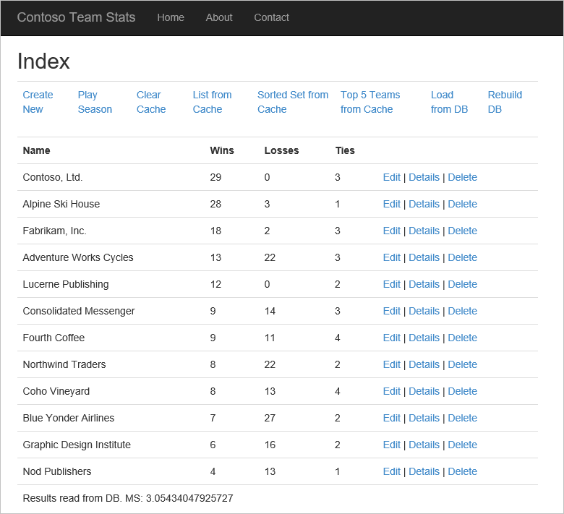
Task: View Details for Blue Yonder Airlines
Action: 424,418
